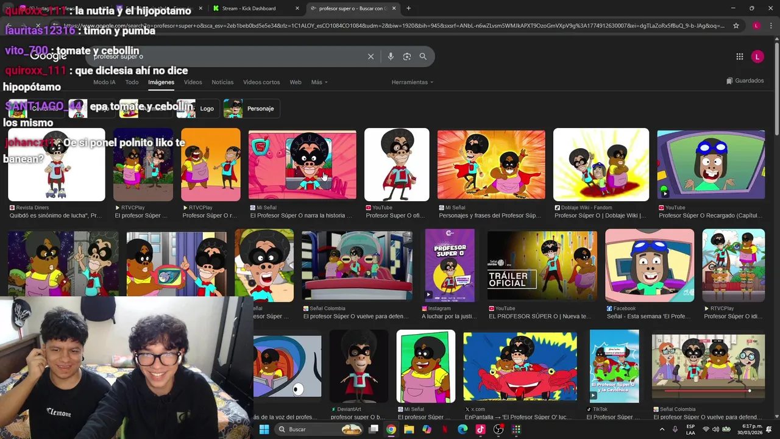Clear the Google search box text
The width and height of the screenshot is (780, 439).
[x=370, y=56]
